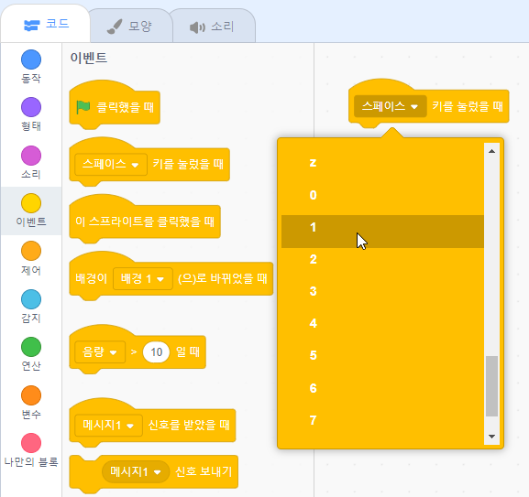Viewport: 529px width, 497px height.
Task: Select the 이벤트 category yellow circle
Action: click(31, 203)
